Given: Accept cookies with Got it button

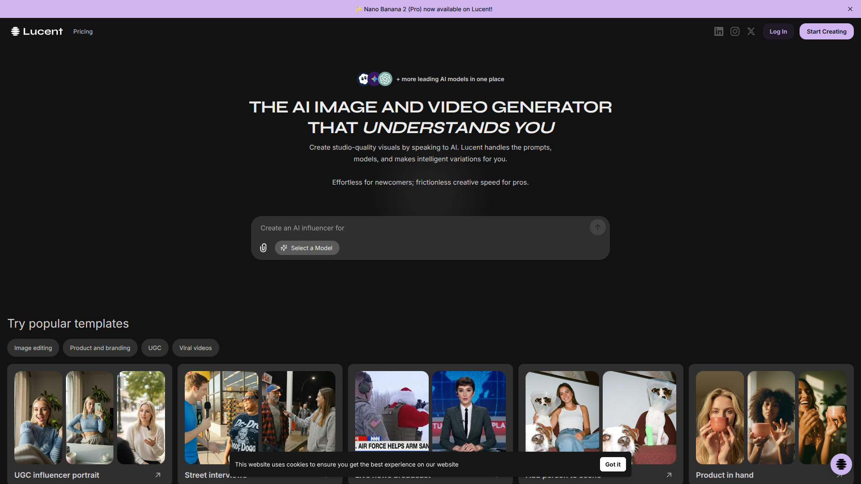Looking at the screenshot, I should (613, 464).
